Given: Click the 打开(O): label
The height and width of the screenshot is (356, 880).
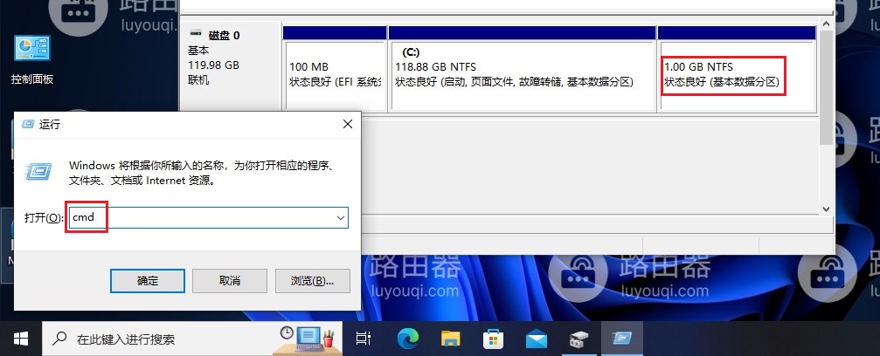Looking at the screenshot, I should coord(44,218).
